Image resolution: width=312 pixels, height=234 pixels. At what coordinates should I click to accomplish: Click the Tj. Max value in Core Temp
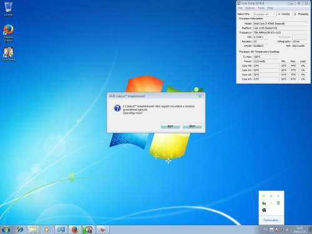click(x=266, y=57)
